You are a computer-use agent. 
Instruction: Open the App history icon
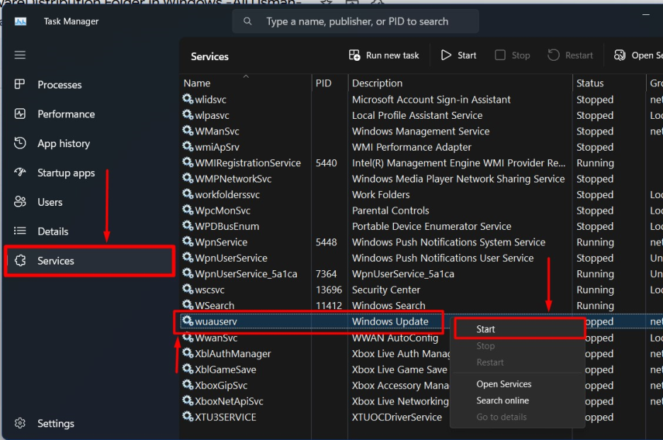[20, 144]
